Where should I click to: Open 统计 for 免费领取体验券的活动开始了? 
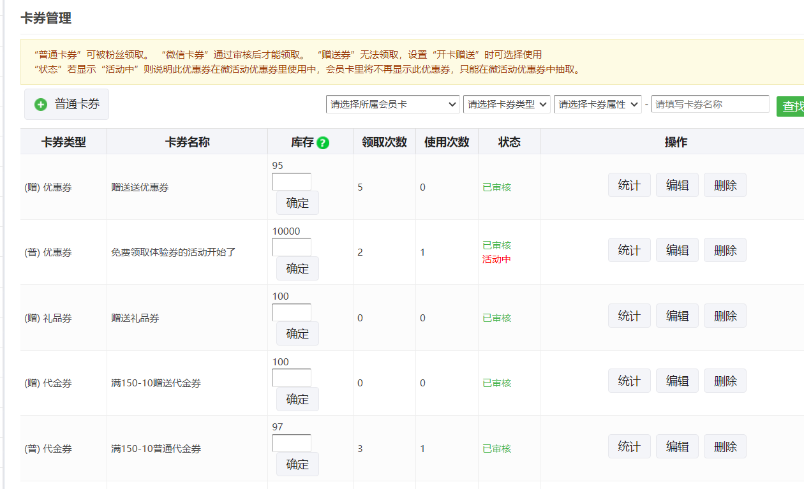click(629, 250)
